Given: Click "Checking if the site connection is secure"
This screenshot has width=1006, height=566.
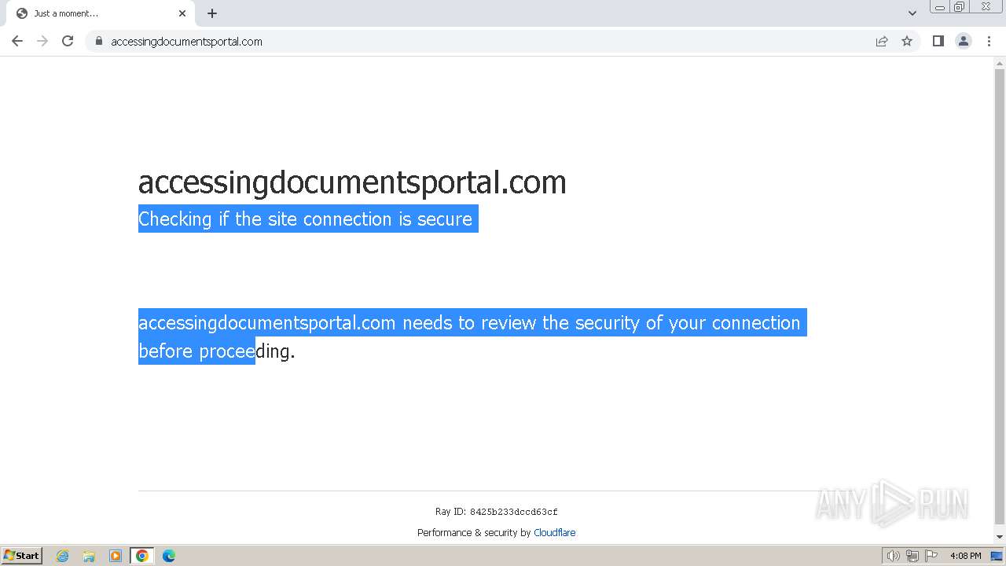Looking at the screenshot, I should (x=305, y=219).
